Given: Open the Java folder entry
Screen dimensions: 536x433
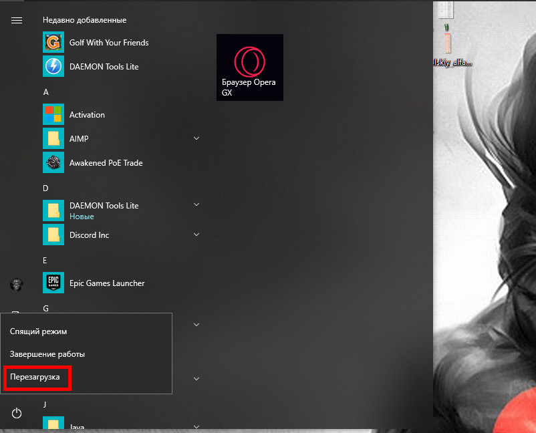Looking at the screenshot, I should pos(78,426).
